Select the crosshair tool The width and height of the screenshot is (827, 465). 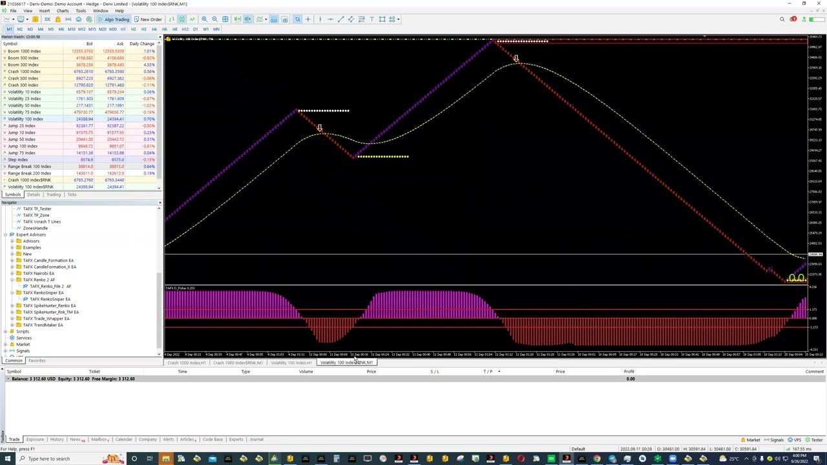pos(308,19)
